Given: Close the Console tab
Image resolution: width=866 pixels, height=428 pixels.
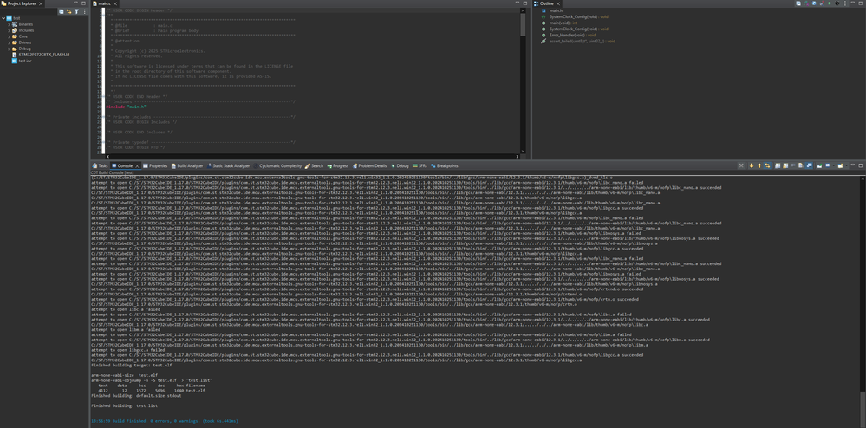Looking at the screenshot, I should (138, 165).
